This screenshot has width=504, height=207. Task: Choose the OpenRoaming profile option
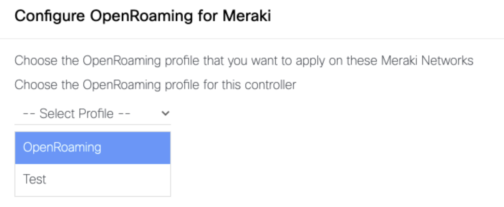62,147
